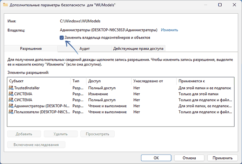Sort by the Субъект column header
Viewport: 242px width, 164px height.
(39, 81)
